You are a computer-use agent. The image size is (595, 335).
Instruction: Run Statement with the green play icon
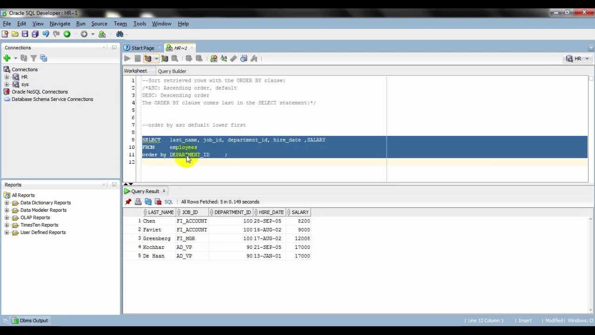click(127, 59)
